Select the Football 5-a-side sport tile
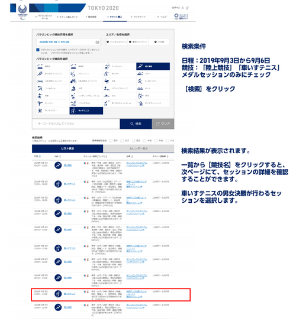This screenshot has width=296, height=321. tap(153, 81)
